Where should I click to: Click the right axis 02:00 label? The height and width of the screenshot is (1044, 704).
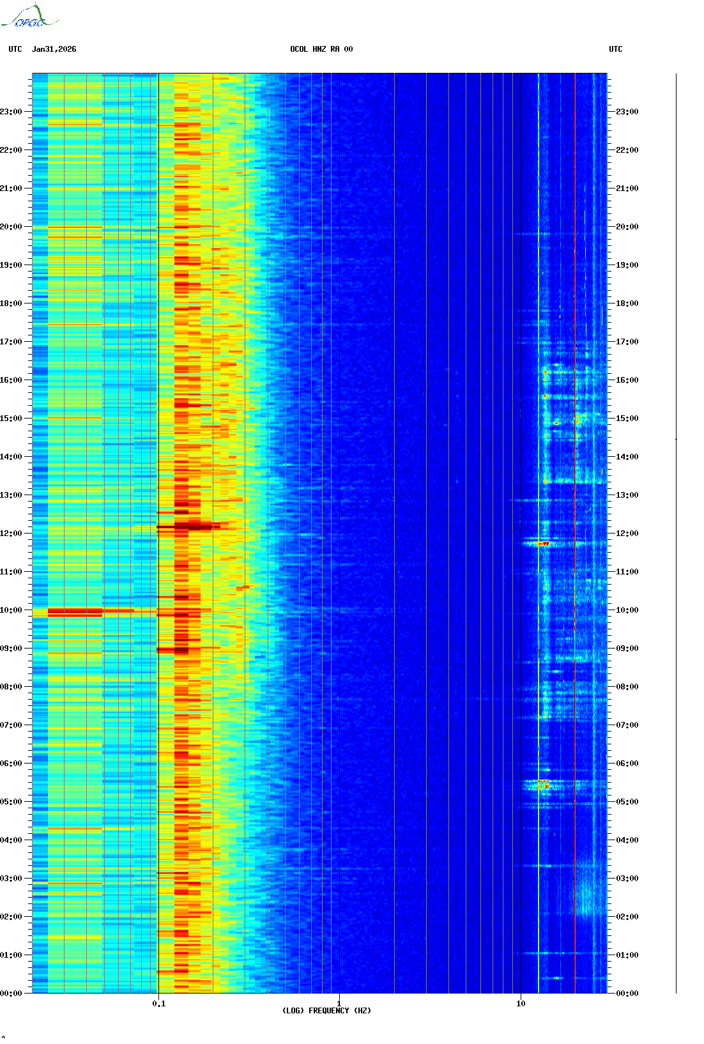coord(627,917)
